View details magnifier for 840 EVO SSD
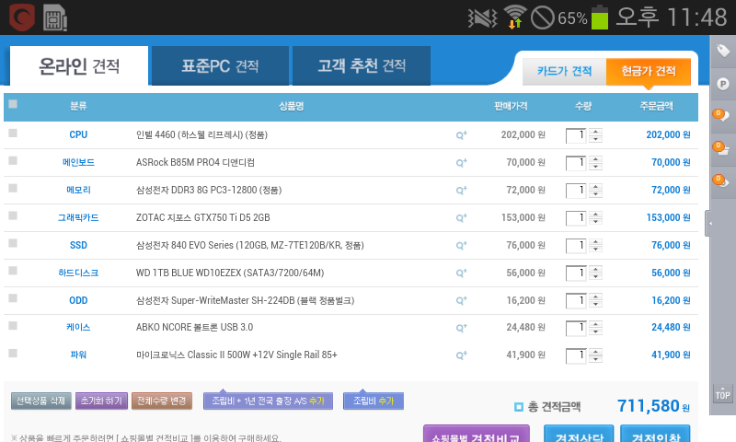Image resolution: width=736 pixels, height=442 pixels. click(x=462, y=246)
